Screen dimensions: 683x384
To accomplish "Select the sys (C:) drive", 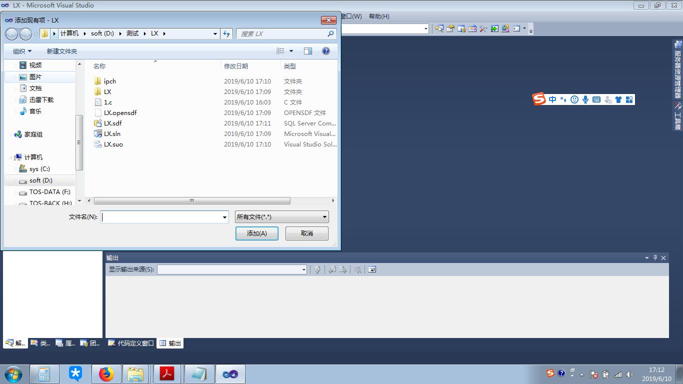I will [39, 169].
